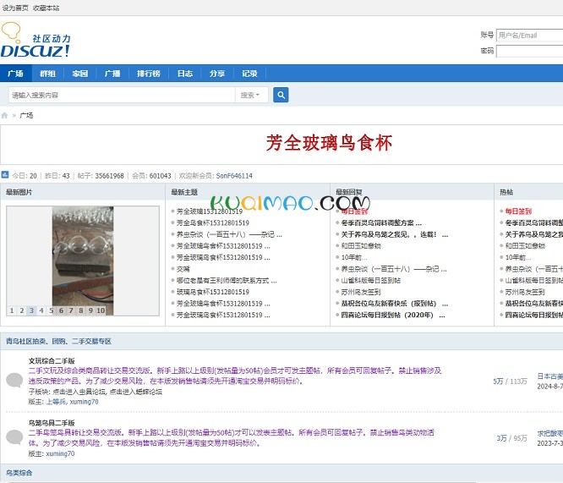Open topic 哪位老是有王利师傅的联系方式
Image resolution: width=563 pixels, height=483 pixels.
tap(227, 280)
